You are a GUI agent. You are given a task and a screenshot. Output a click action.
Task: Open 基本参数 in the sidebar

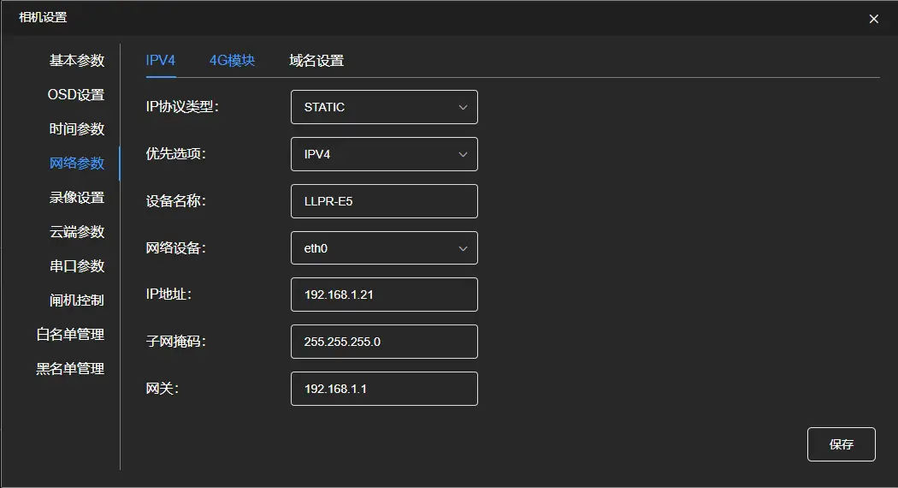coord(77,61)
